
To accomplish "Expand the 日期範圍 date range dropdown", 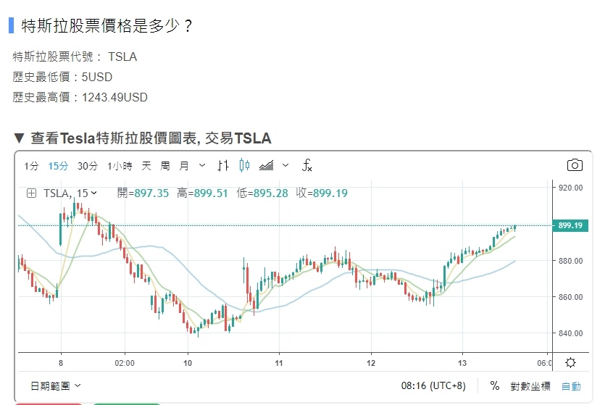I will [x=56, y=386].
